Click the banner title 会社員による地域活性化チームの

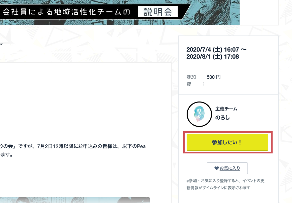tap(67, 12)
